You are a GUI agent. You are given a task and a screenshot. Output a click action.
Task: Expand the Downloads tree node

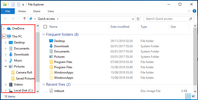click(x=6, y=55)
